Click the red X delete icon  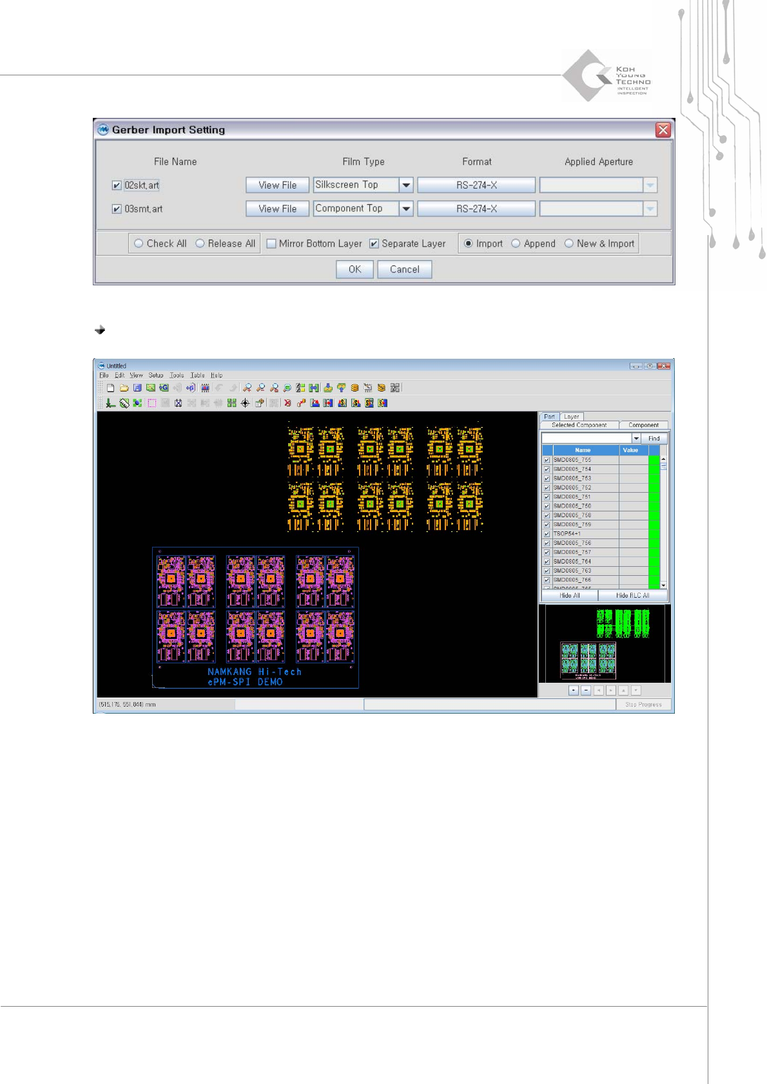point(287,403)
